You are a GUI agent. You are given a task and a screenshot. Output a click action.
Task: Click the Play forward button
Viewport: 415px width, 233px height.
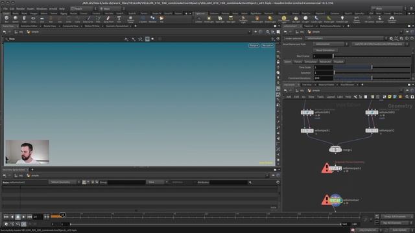point(23,217)
